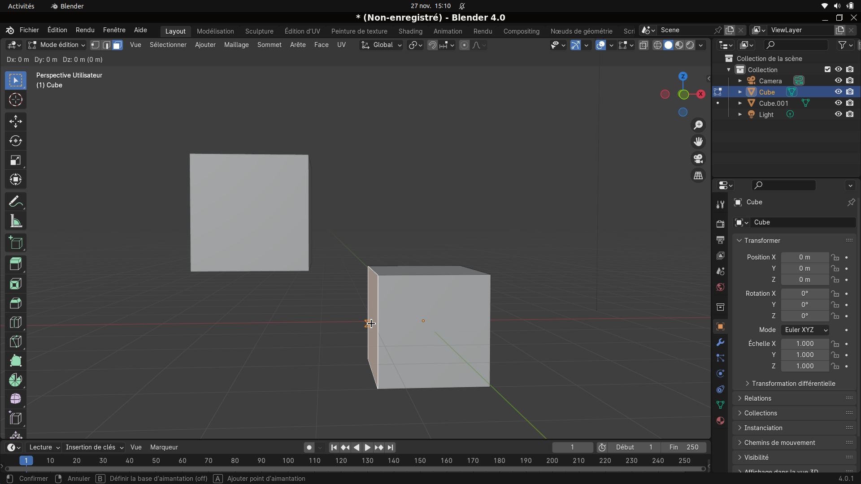Choose the Annotate pencil tool
This screenshot has height=484, width=861.
[x=16, y=202]
